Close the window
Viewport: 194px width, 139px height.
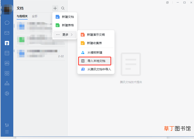pos(191,3)
